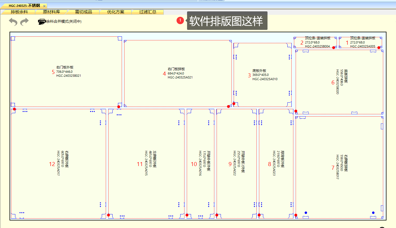This screenshot has width=396, height=228.
Task: Click the printer icon beside 余料合并模式
Action: point(42,22)
